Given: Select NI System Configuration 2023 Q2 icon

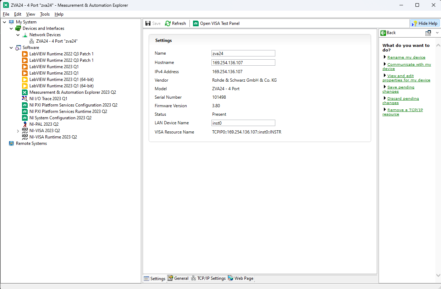Looking at the screenshot, I should pos(25,118).
